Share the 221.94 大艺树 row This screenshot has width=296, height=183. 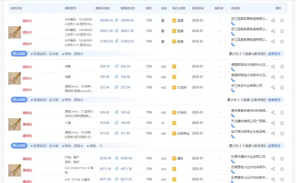tap(273, 88)
